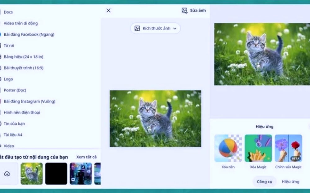Switch to the Hiệu ứng tab

point(290,182)
